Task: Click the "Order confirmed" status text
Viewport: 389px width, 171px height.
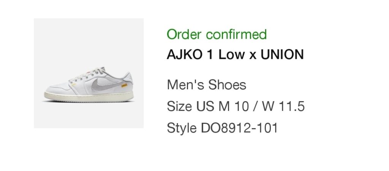Action: [x=217, y=35]
